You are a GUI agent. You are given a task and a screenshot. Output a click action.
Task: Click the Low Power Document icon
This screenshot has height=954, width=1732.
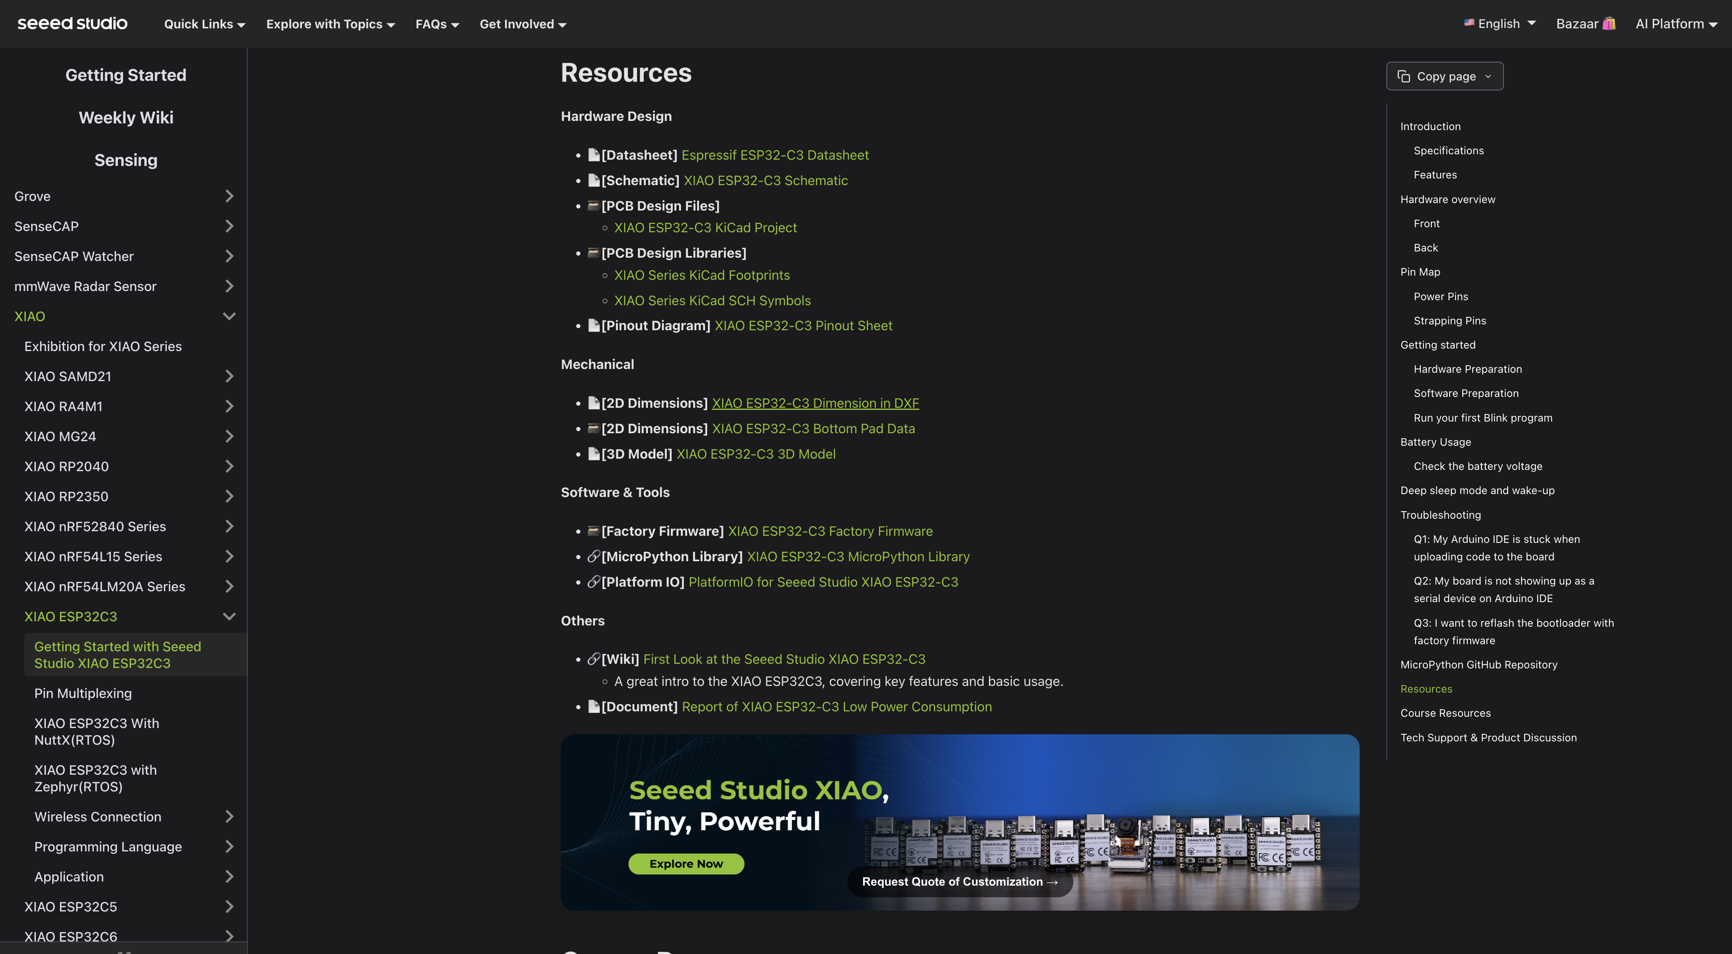[x=594, y=707]
